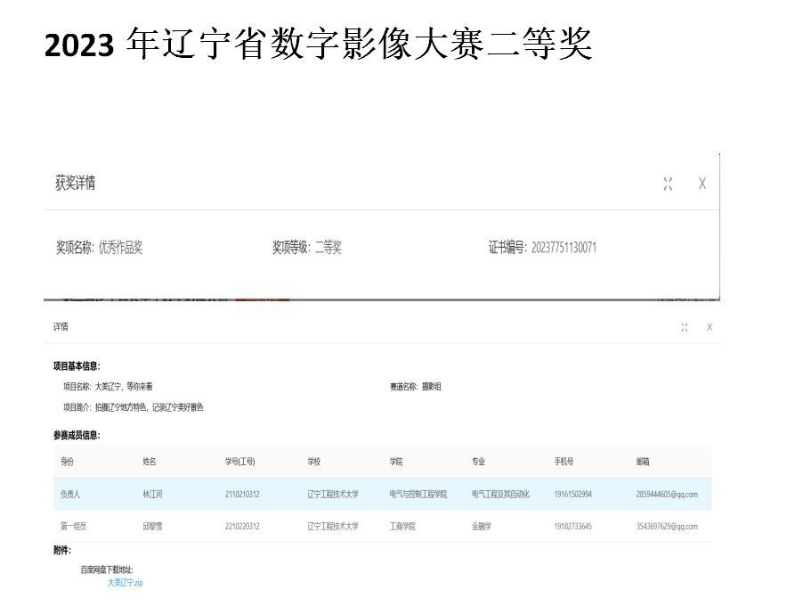Click the 专业 column header

[479, 462]
